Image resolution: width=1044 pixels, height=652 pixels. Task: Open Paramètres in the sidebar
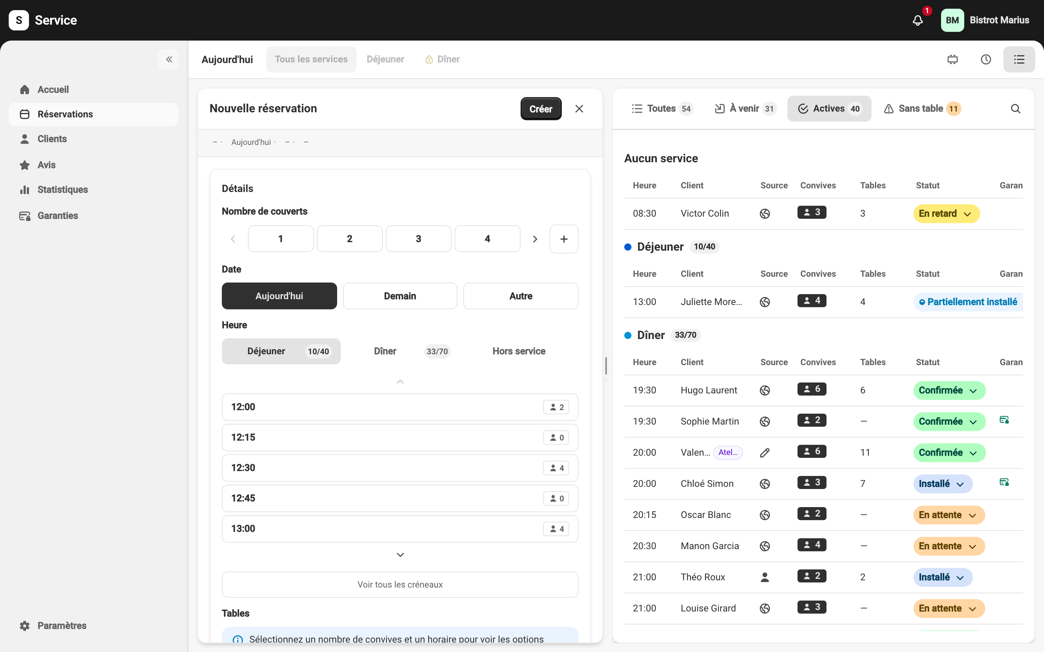click(x=93, y=626)
